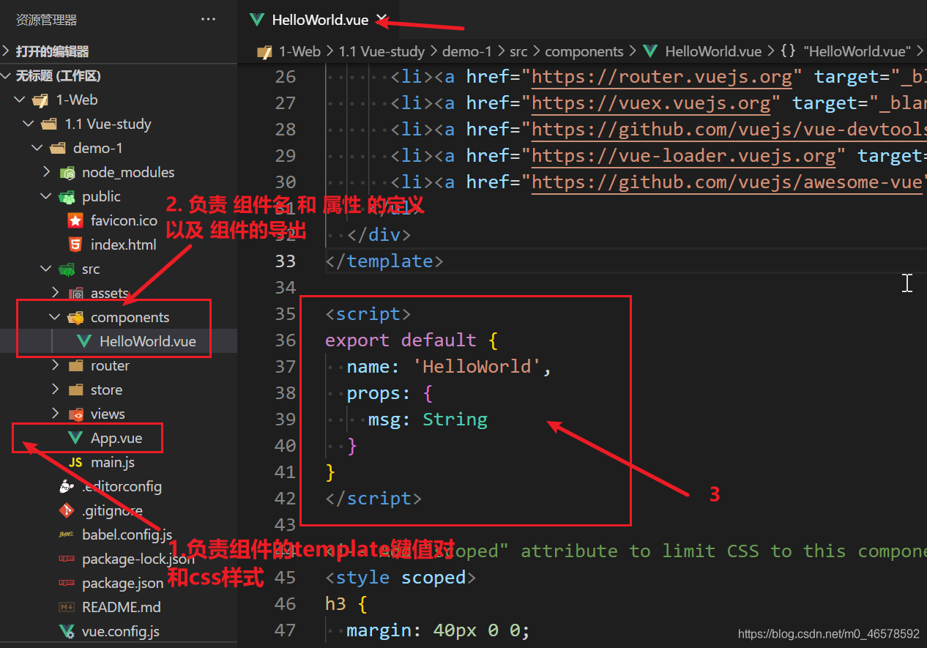Click the assets folder icon

pyautogui.click(x=75, y=294)
